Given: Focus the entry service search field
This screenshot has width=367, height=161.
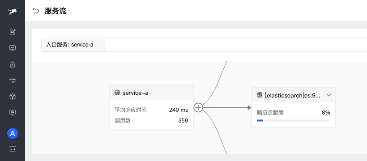Looking at the screenshot, I should 204,45.
